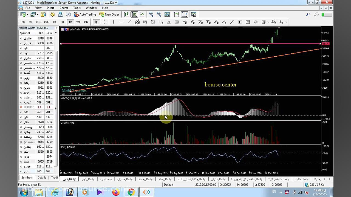Select the arrowed line tool
The width and height of the screenshot is (351, 197).
pyautogui.click(x=232, y=22)
